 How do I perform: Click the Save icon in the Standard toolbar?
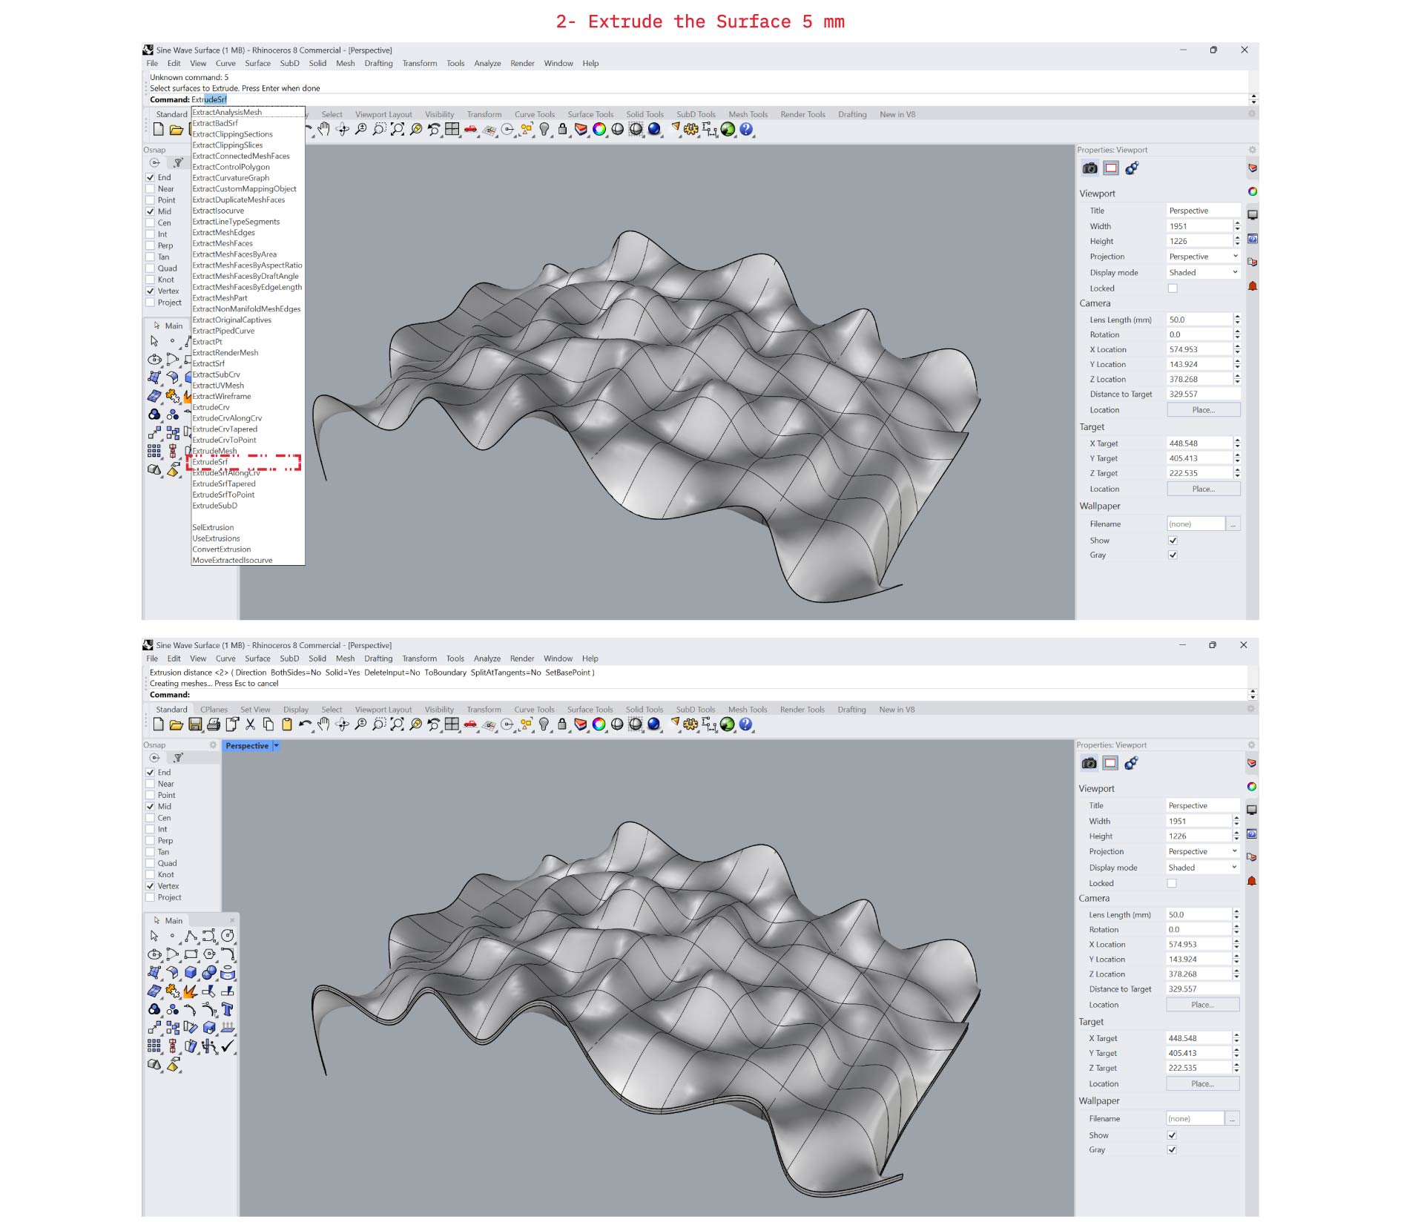(x=195, y=724)
